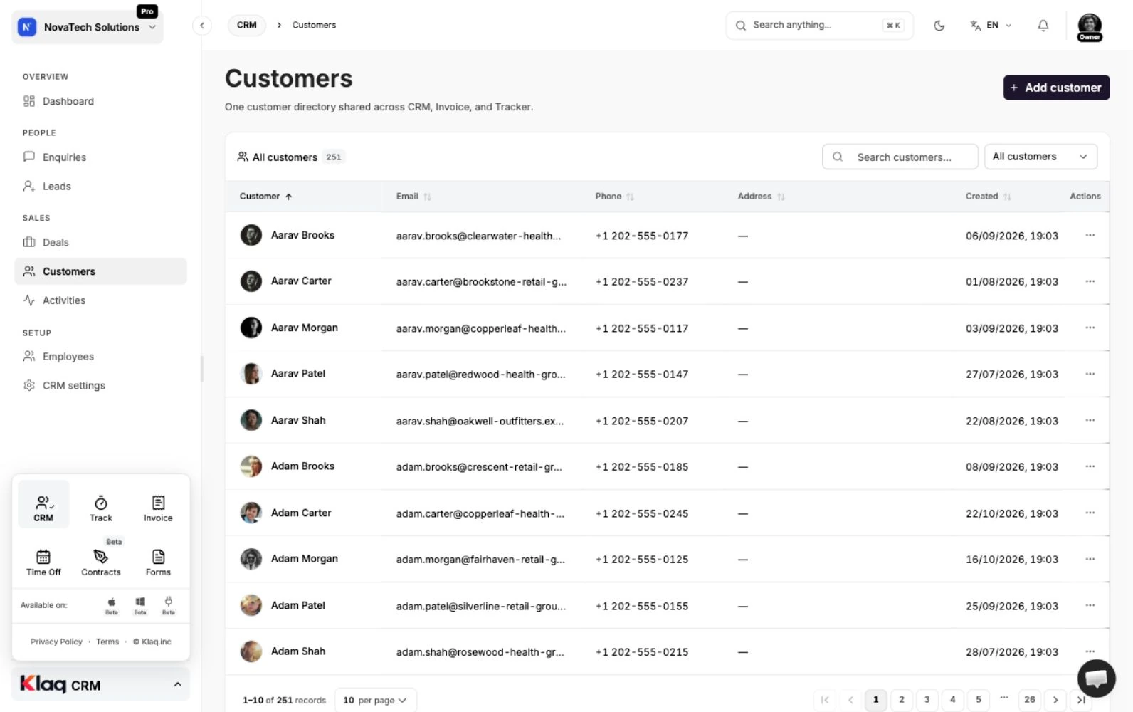Open the All customers filter dropdown
The height and width of the screenshot is (712, 1133).
(1040, 157)
